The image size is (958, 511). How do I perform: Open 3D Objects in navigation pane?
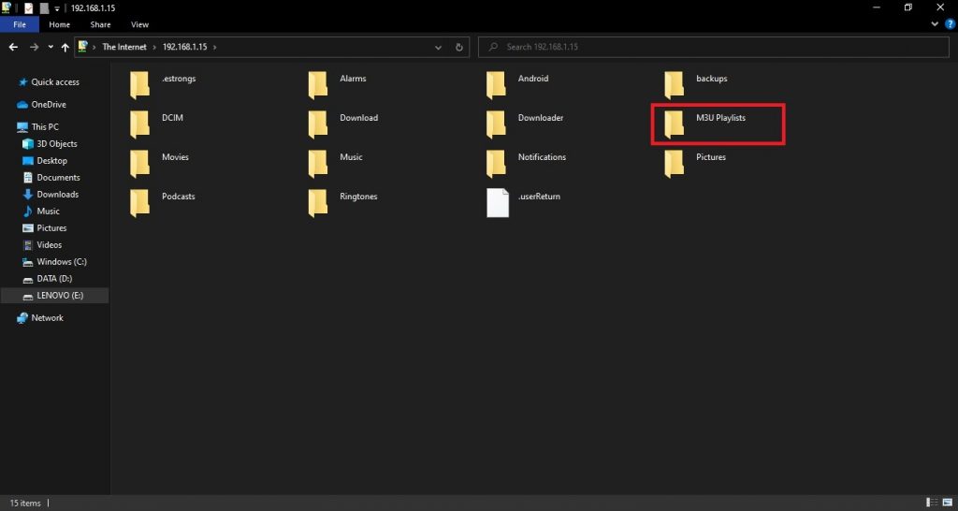(57, 143)
